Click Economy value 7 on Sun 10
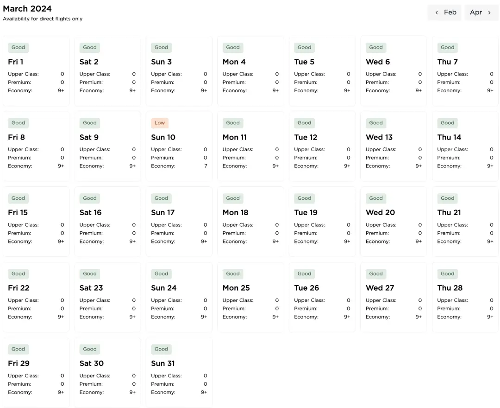This screenshot has height=408, width=500. coord(206,166)
